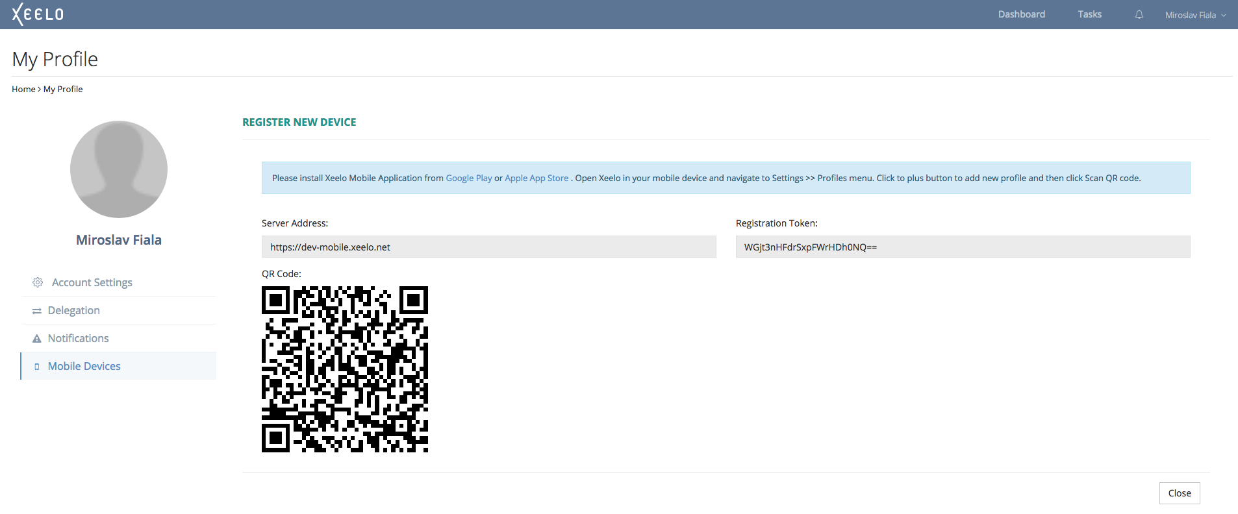Click the REGISTER NEW DEVICE heading
Screen dimensions: 1238x514
pos(299,122)
